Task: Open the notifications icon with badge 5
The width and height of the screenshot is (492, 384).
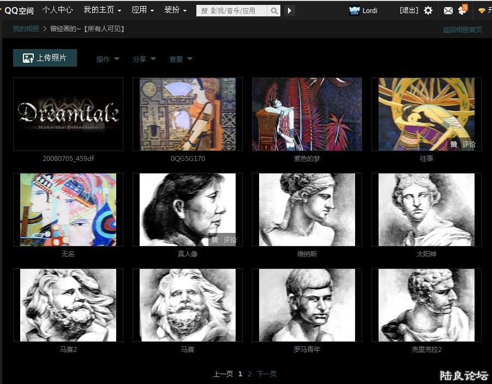Action: point(463,10)
